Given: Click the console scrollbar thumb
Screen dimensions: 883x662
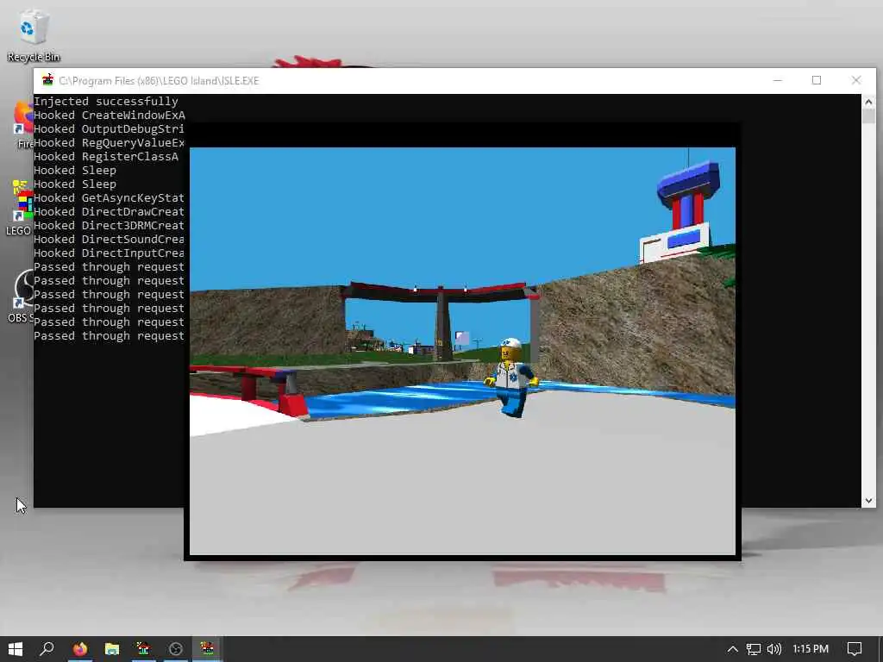Looking at the screenshot, I should [868, 116].
